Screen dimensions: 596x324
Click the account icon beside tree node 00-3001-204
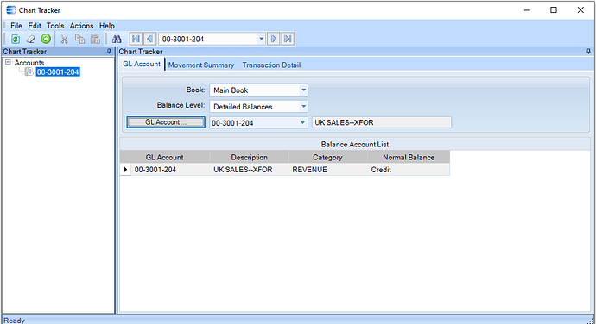(29, 72)
